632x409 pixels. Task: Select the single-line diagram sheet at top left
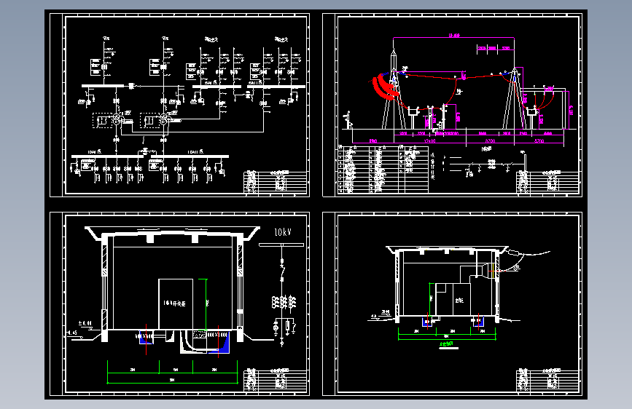tap(180, 105)
